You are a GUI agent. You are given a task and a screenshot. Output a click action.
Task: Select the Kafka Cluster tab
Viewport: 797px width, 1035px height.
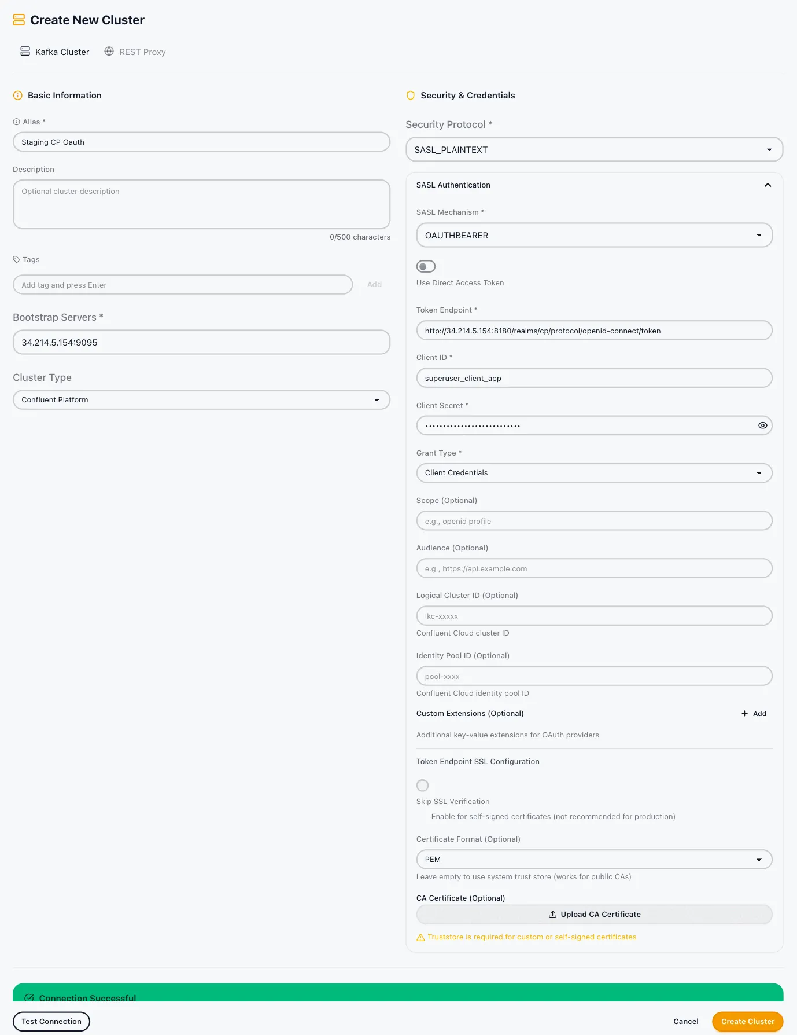[x=55, y=52]
